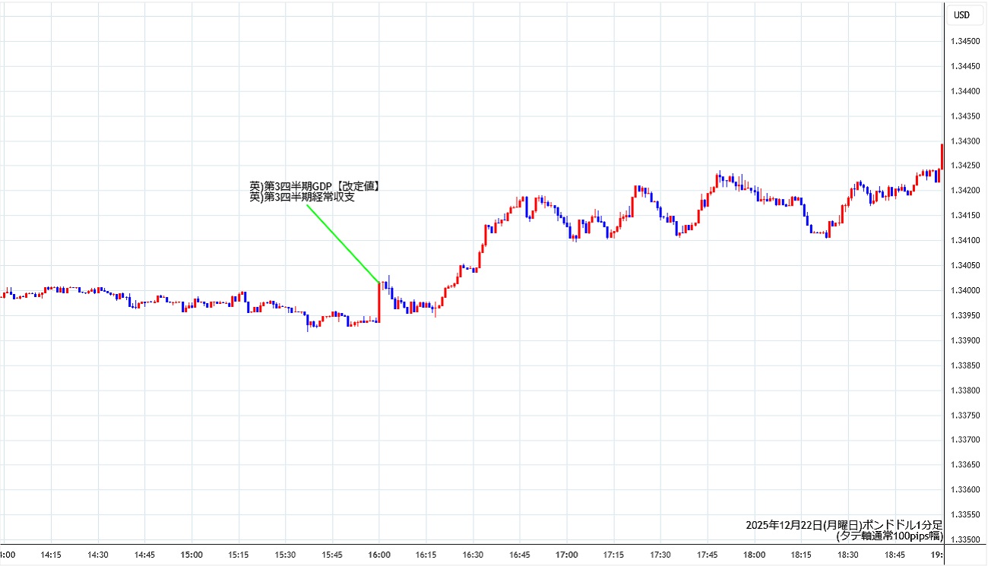
Task: Click the 1.34500 price axis label
Action: (964, 41)
